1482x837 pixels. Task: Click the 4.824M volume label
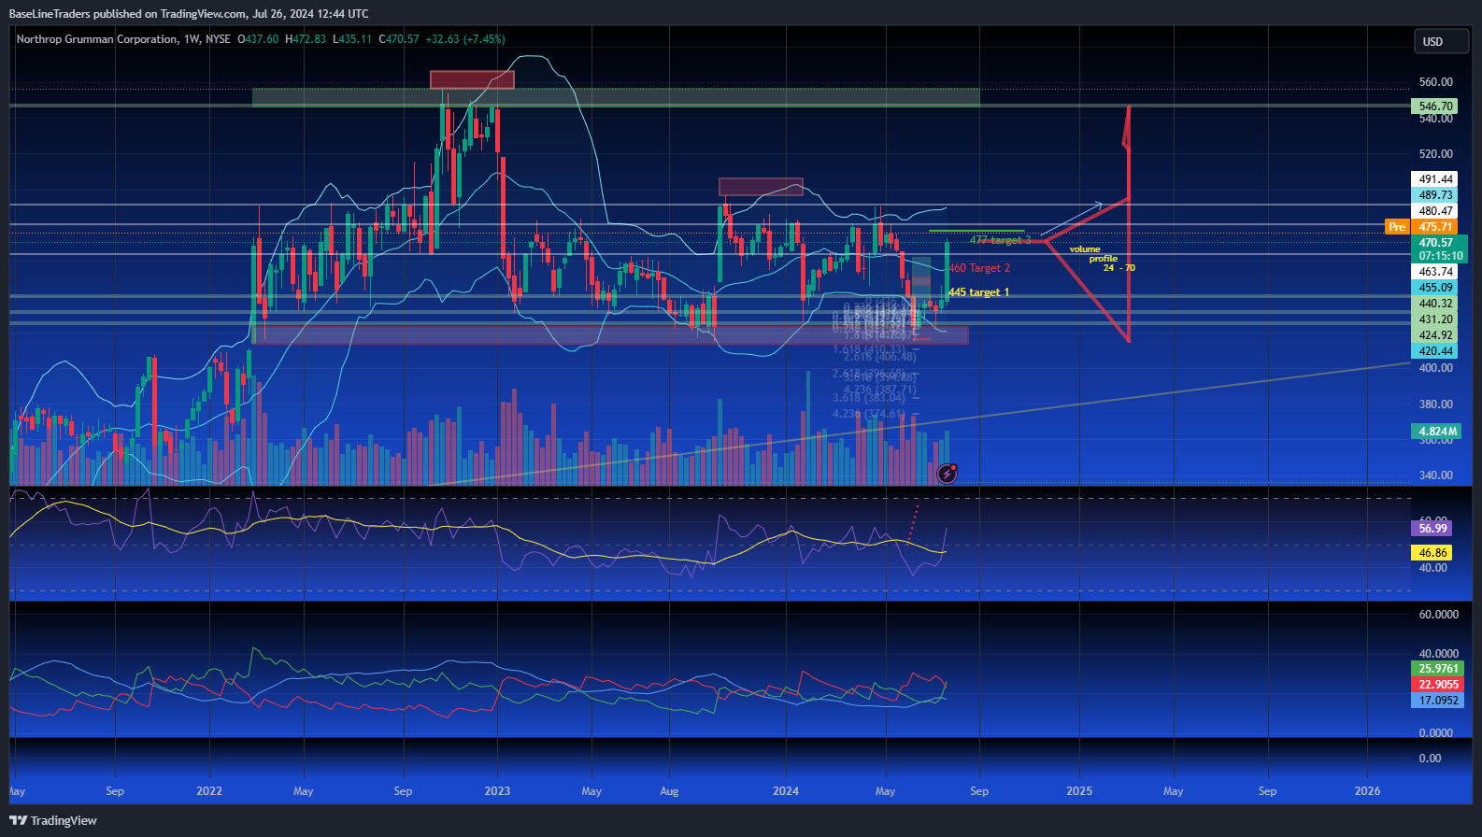[1435, 432]
